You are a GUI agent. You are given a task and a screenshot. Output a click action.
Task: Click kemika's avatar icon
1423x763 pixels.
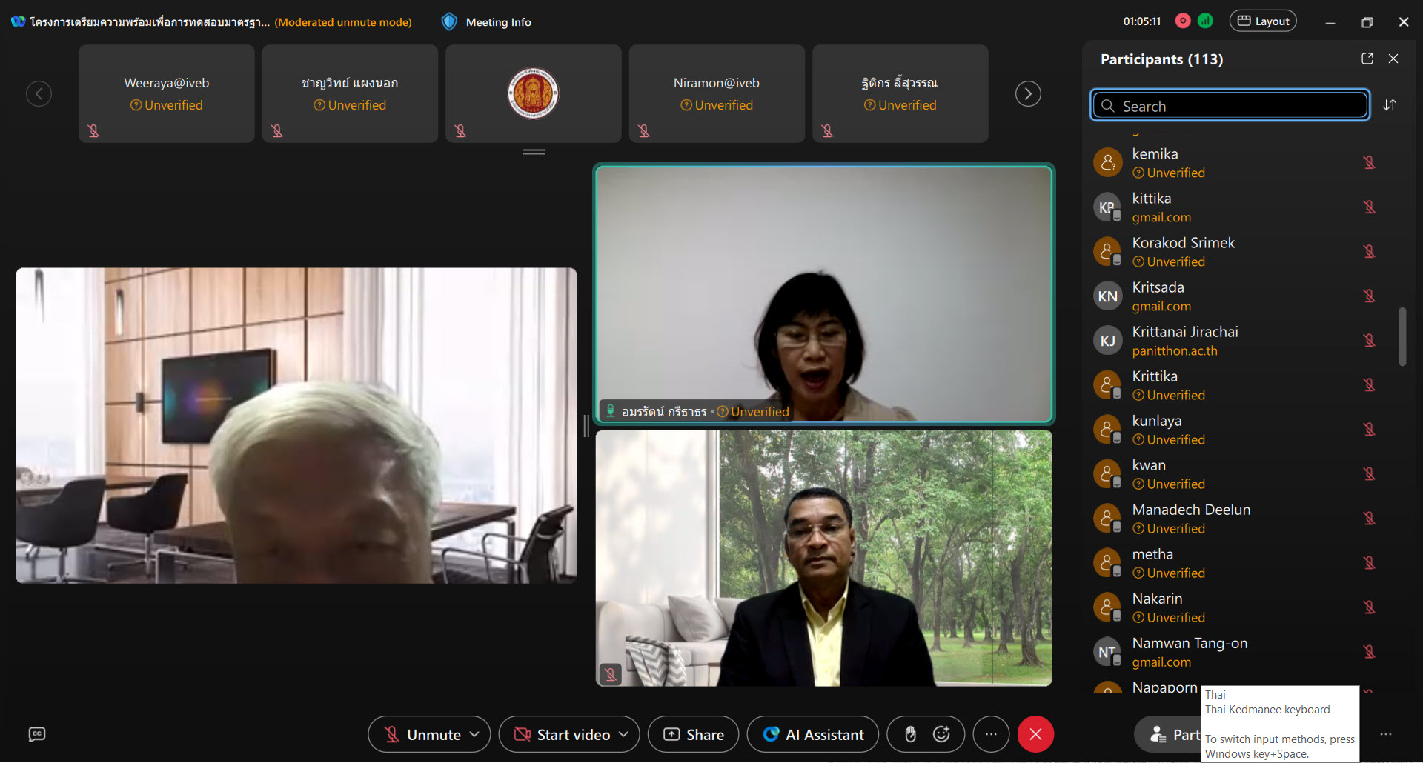[1108, 162]
